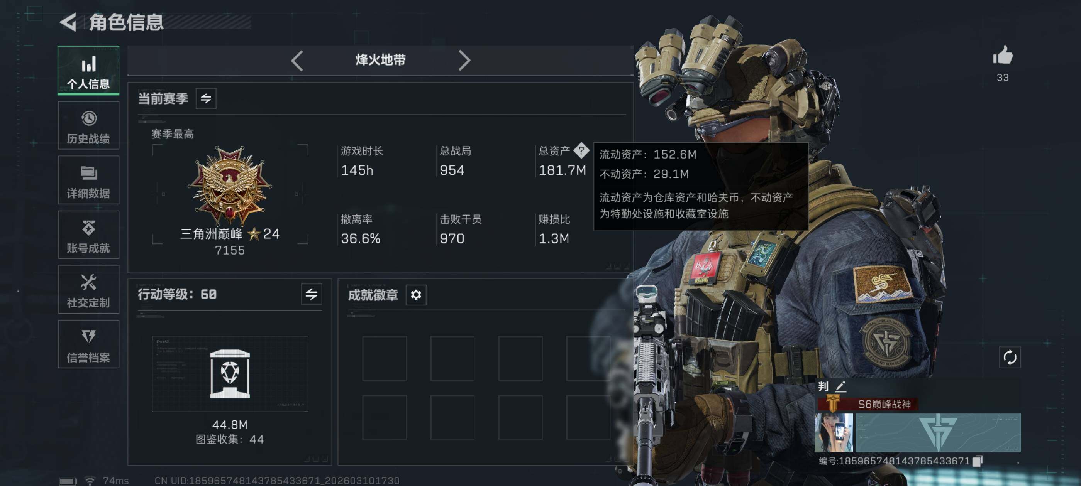Image resolution: width=1081 pixels, height=486 pixels.
Task: Open 成就徽章 settings gear
Action: click(415, 295)
